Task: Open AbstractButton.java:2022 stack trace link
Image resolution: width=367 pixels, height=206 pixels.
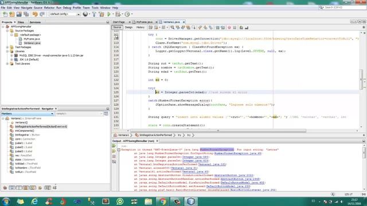Action: point(234,176)
